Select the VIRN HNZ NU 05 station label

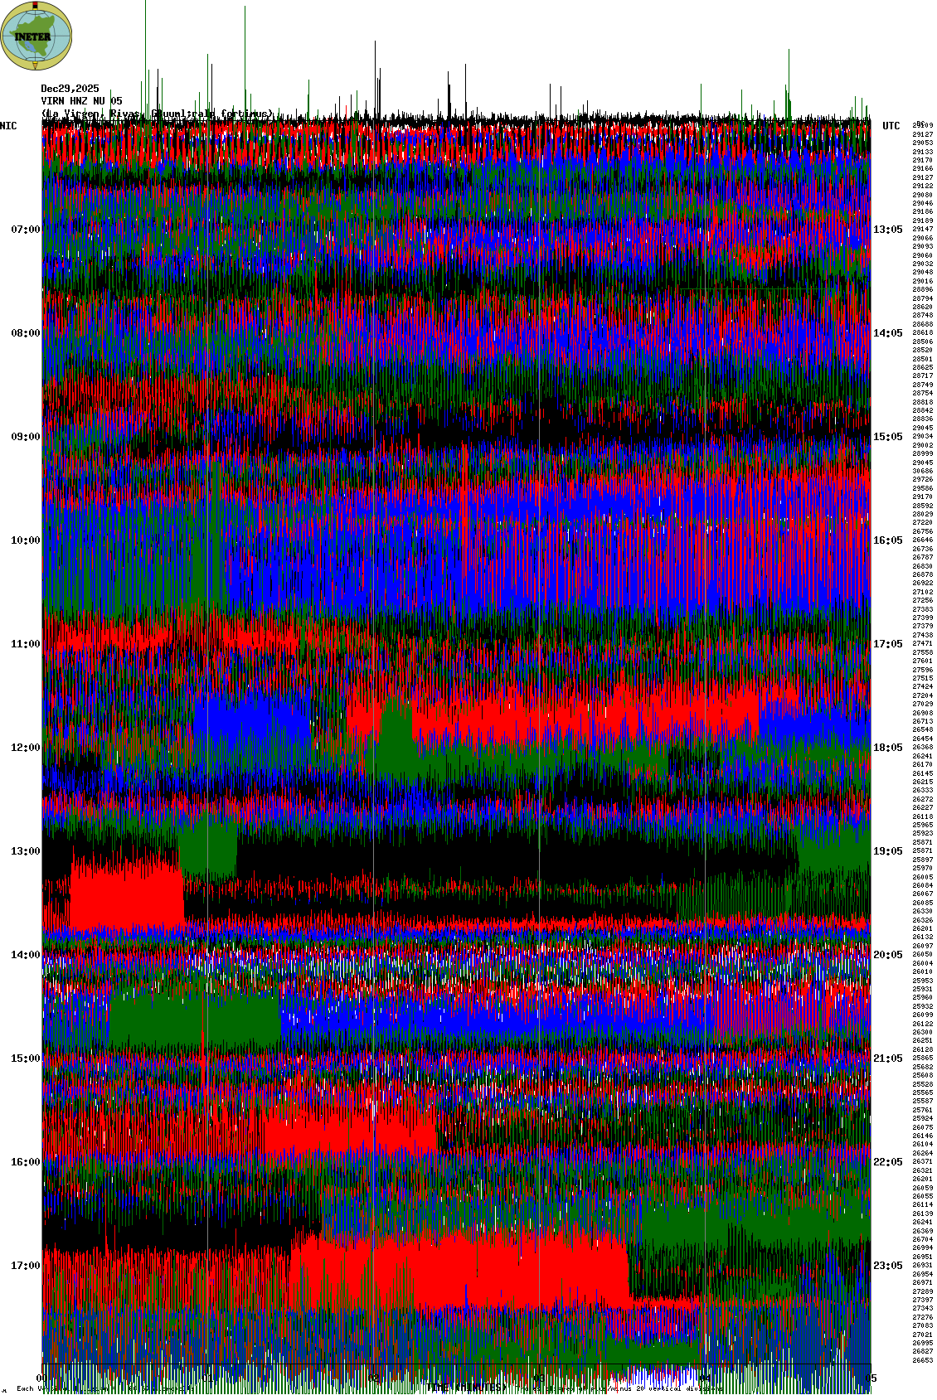pyautogui.click(x=81, y=101)
